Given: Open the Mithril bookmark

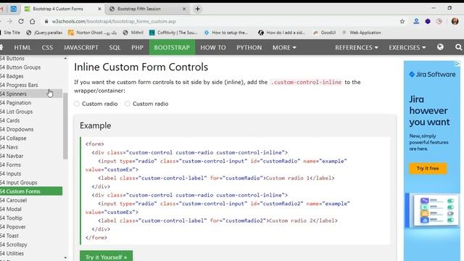Looking at the screenshot, I should click(x=133, y=33).
